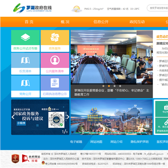Click the PM2.5 : 25mg/m³ reading
This screenshot has height=168, width=168.
(x=94, y=9)
